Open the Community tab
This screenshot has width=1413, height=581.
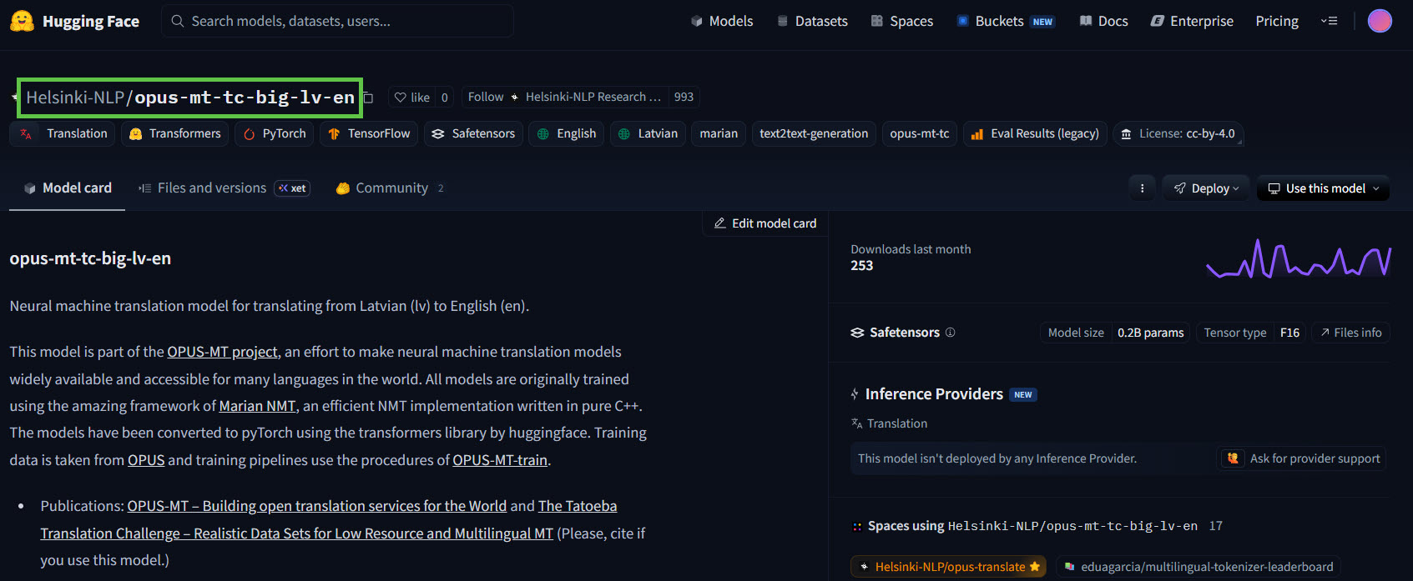pos(390,188)
